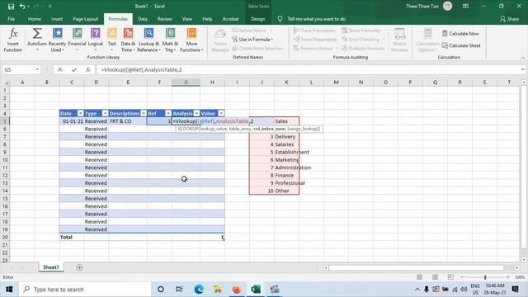Click the zoom out minus button
528x297 pixels.
(x=462, y=277)
